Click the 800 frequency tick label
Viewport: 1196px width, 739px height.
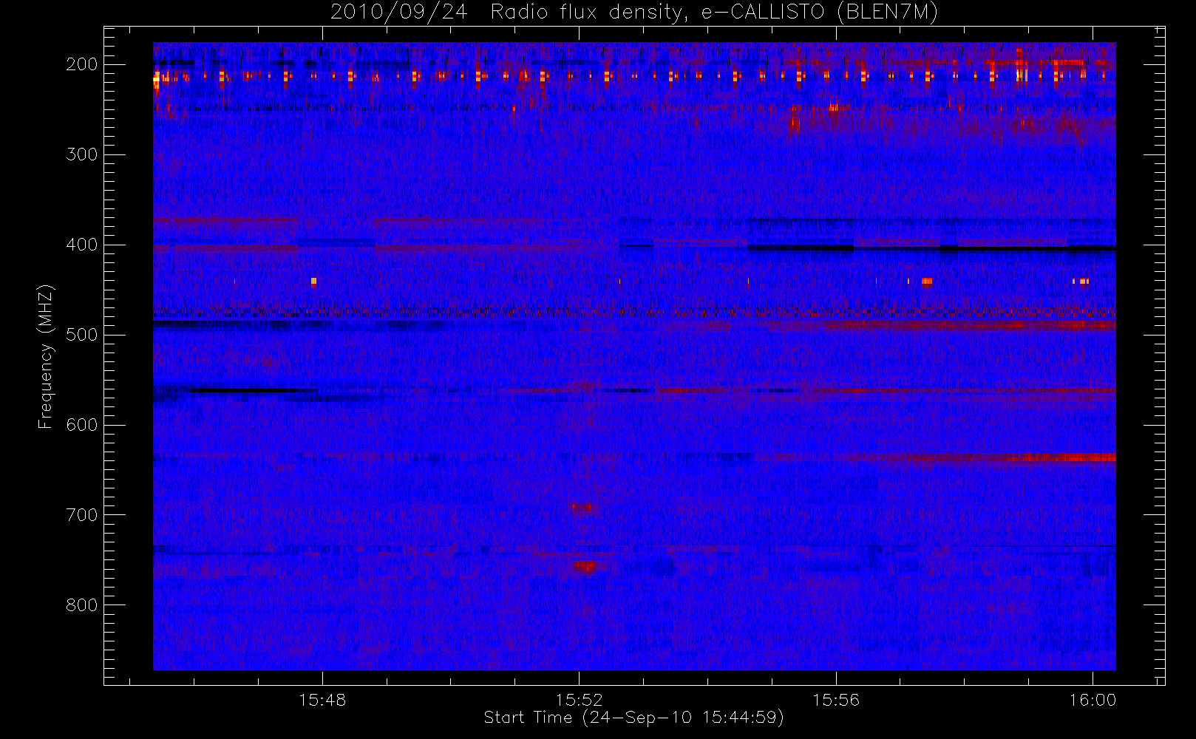point(82,605)
